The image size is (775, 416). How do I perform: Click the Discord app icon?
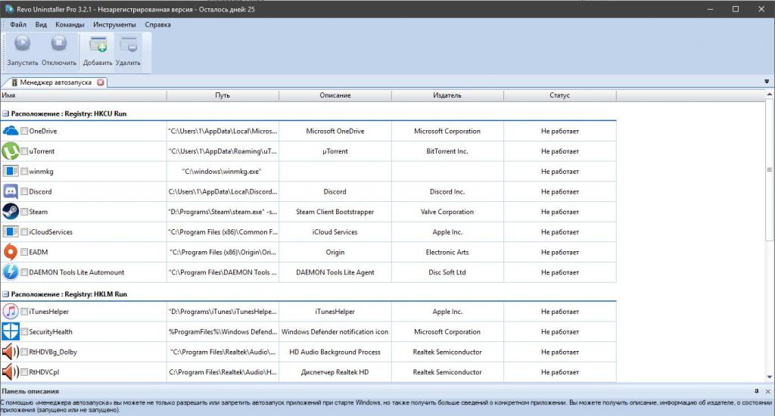11,191
